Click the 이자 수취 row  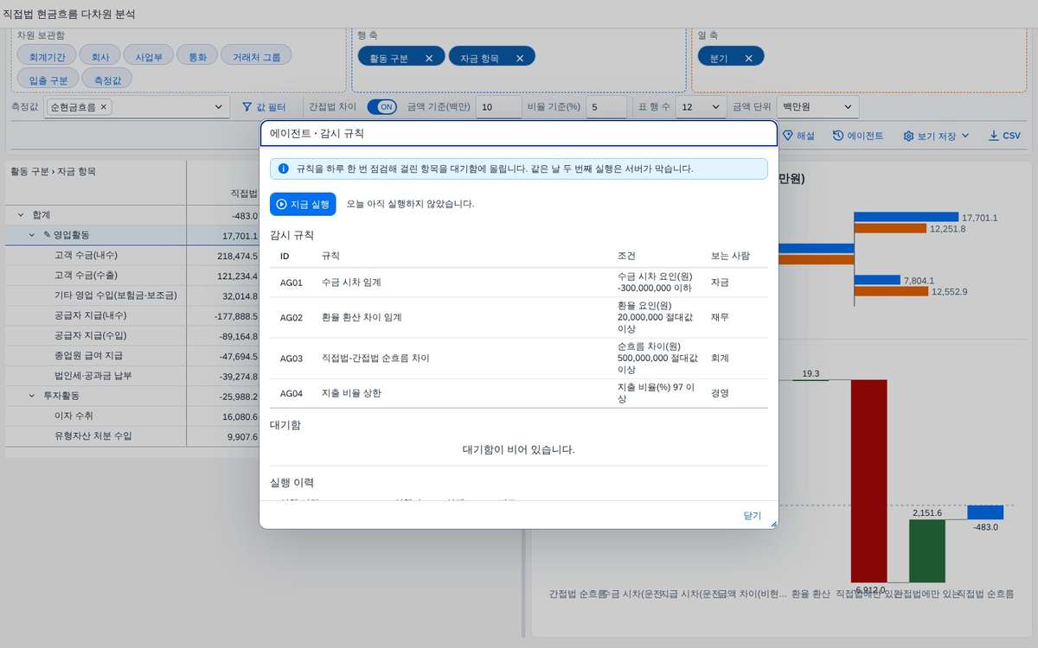point(132,416)
